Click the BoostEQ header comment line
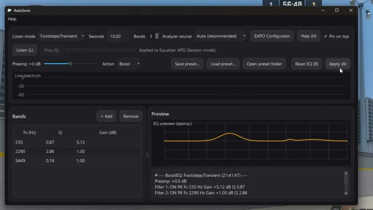This screenshot has width=373, height=210. (201, 175)
